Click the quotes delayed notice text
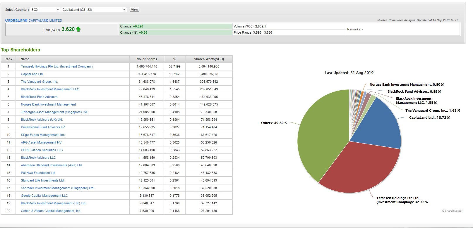 [417, 20]
